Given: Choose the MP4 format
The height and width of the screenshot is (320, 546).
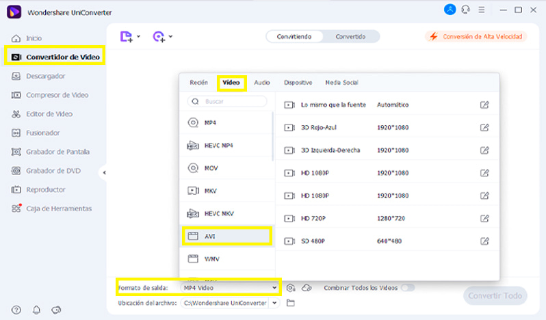Looking at the screenshot, I should [x=226, y=123].
